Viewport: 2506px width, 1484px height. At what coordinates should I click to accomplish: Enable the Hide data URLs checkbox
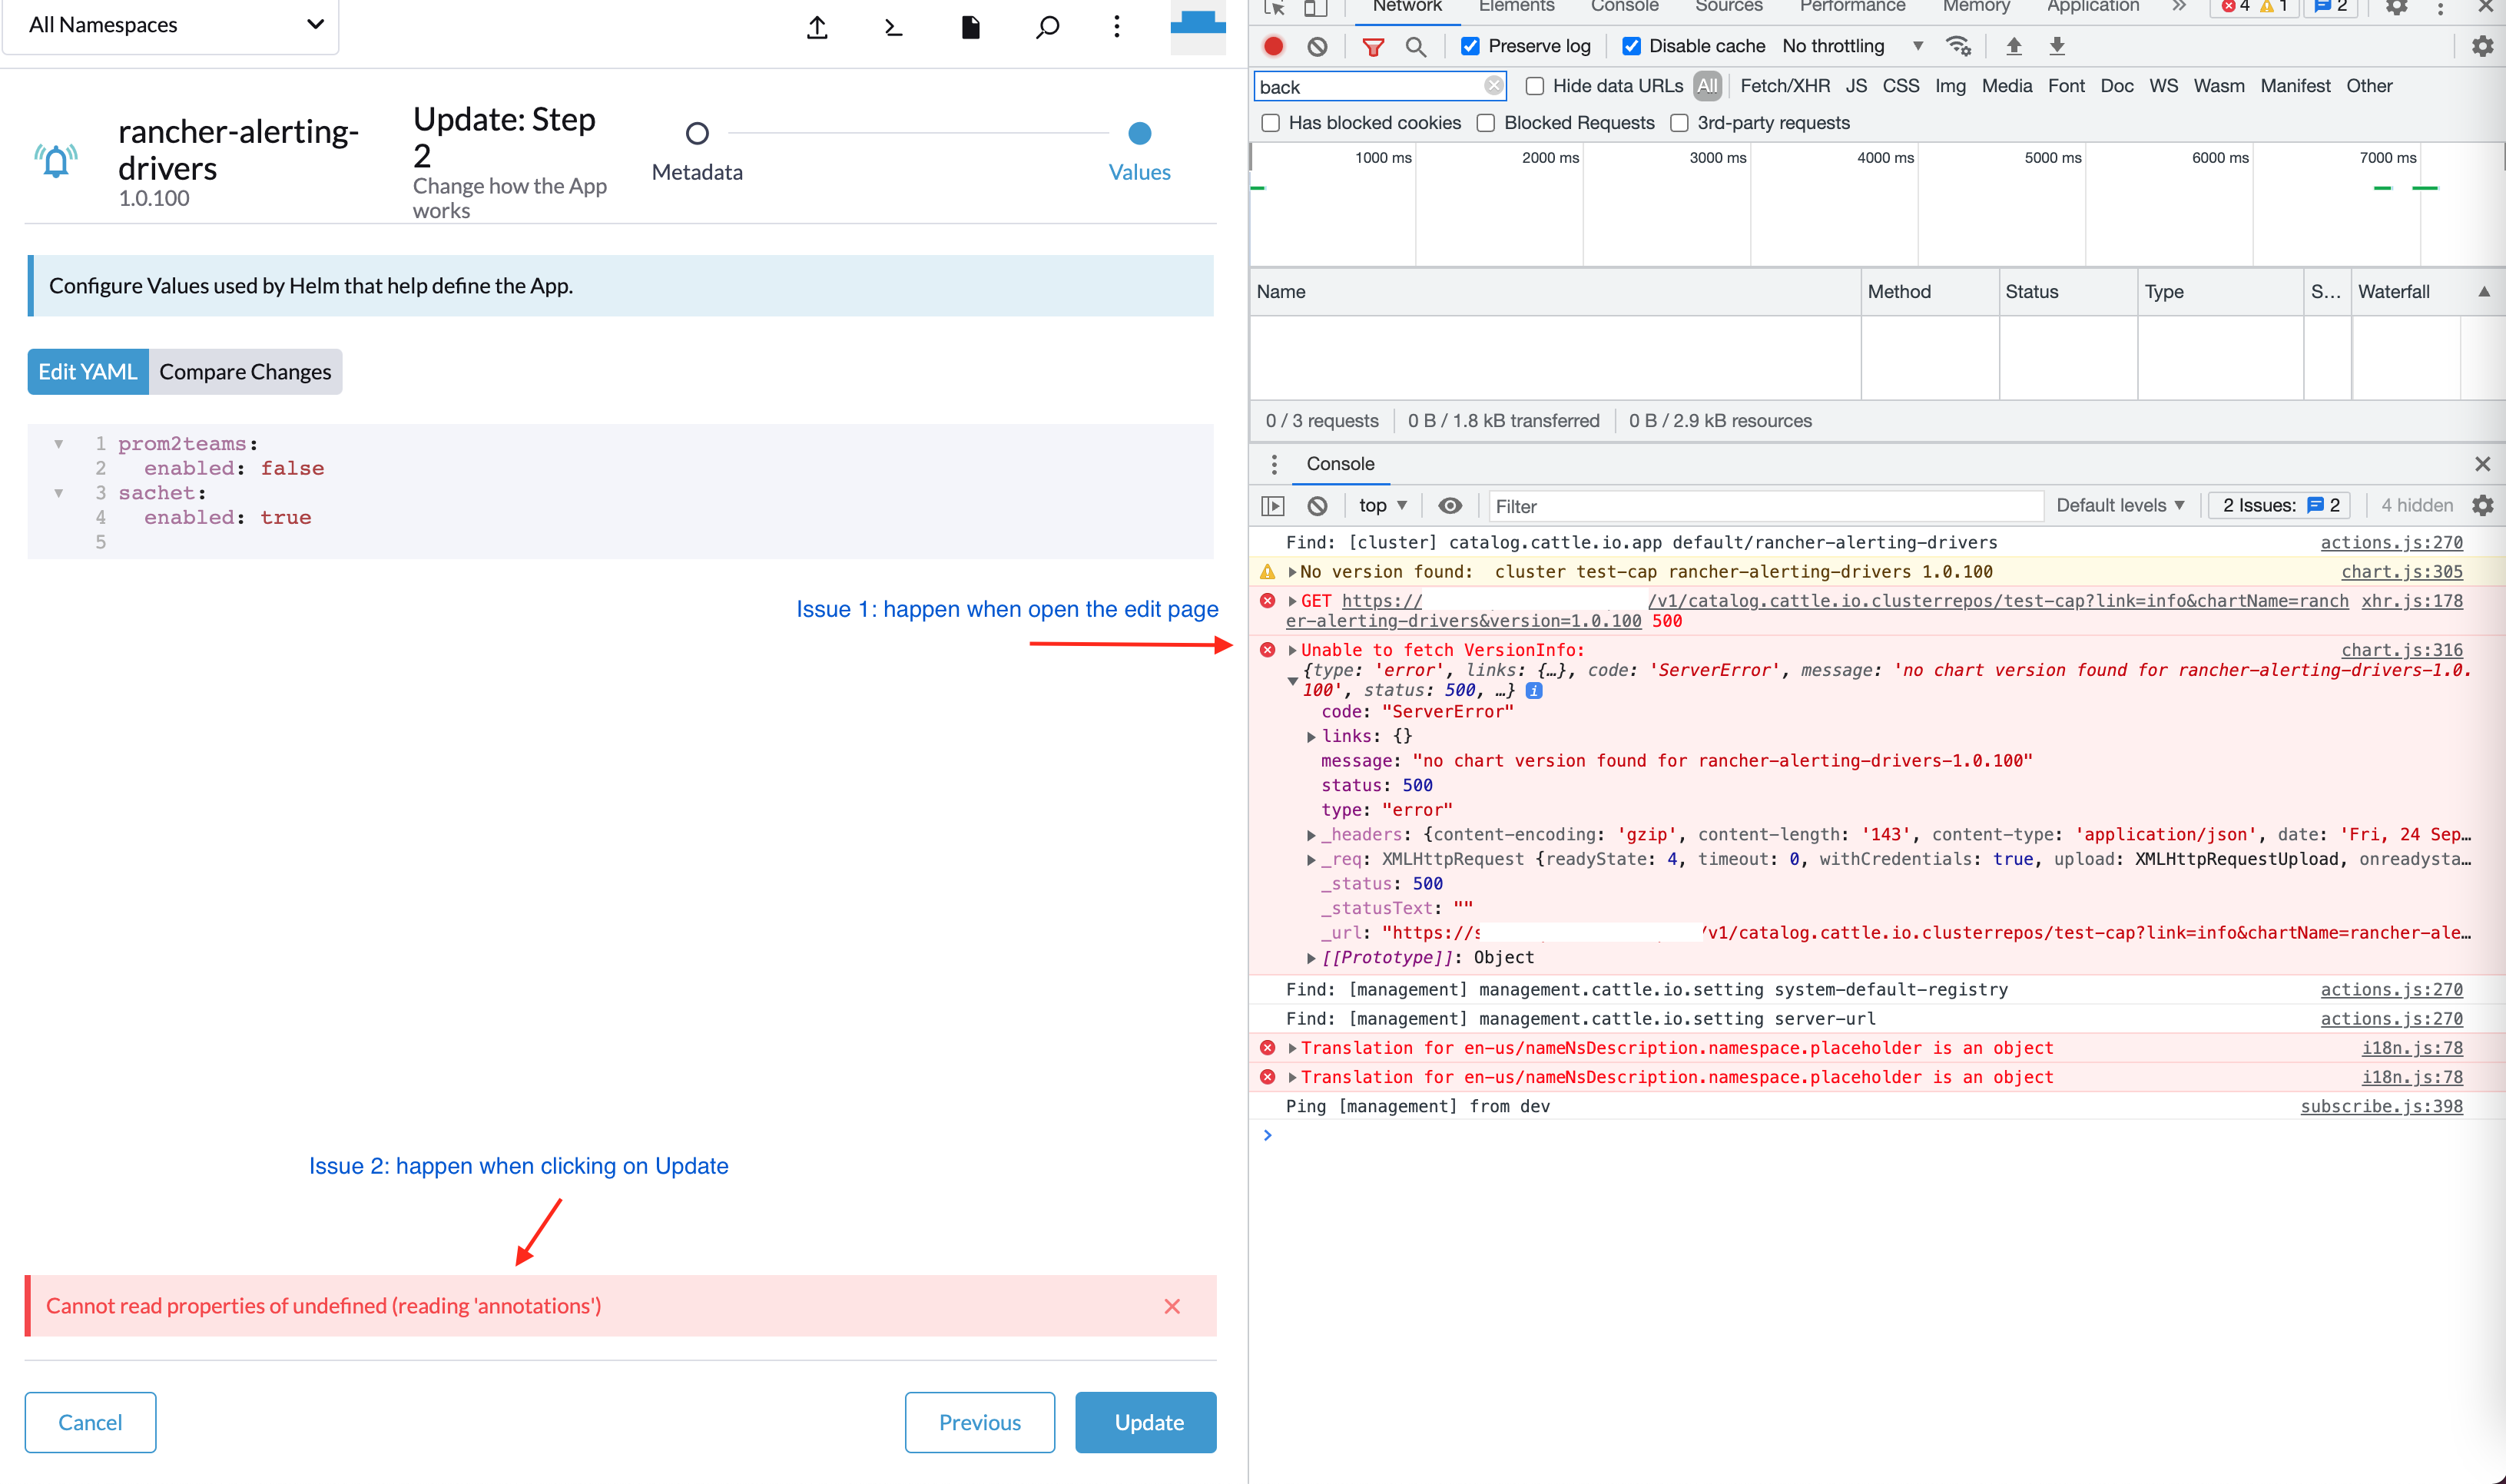(1535, 86)
